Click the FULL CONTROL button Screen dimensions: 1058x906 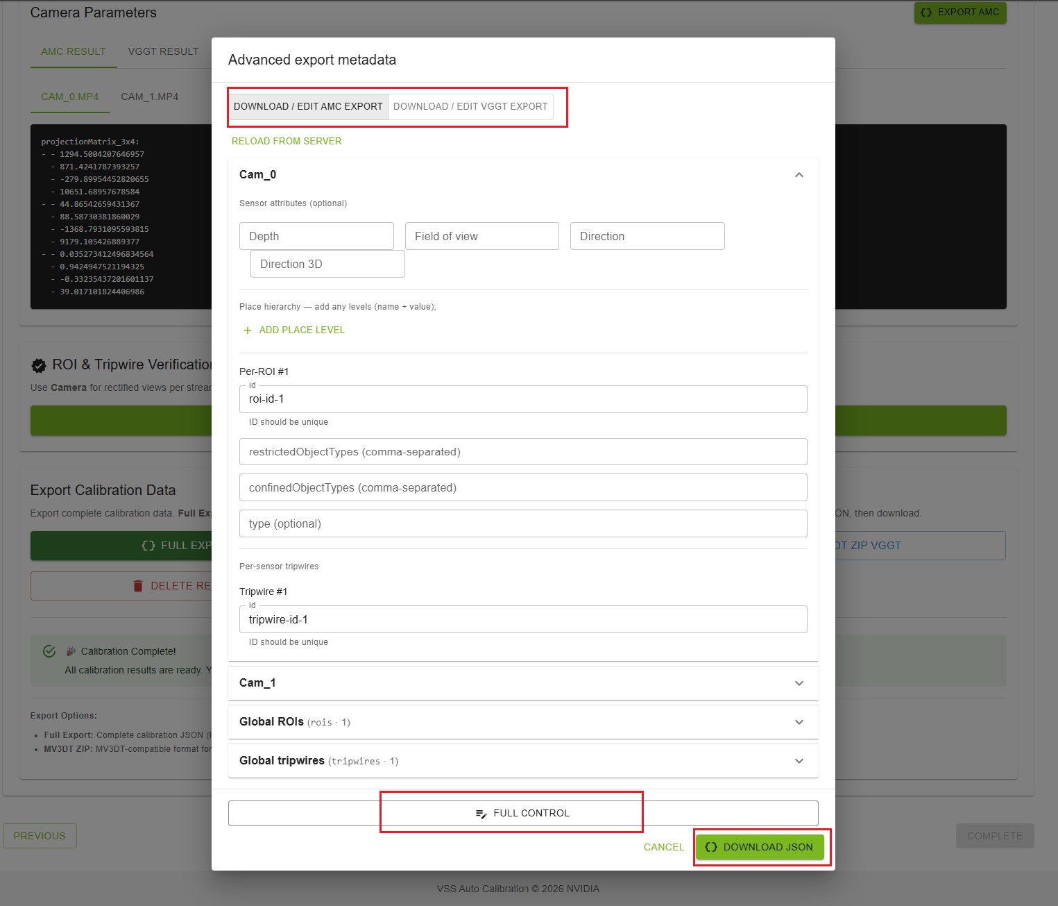(x=523, y=813)
